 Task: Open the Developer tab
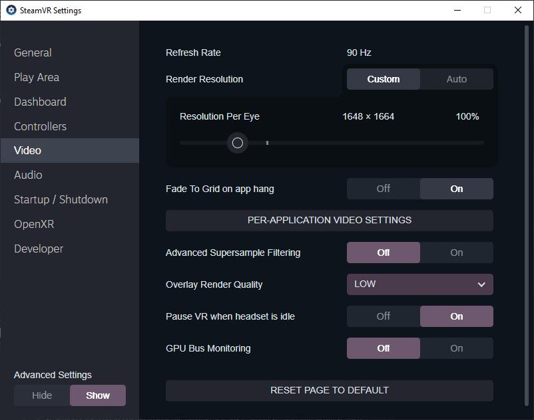[x=39, y=249]
